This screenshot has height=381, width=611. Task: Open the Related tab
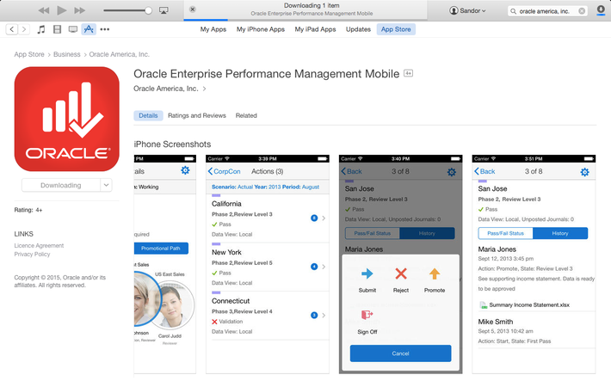tap(246, 115)
